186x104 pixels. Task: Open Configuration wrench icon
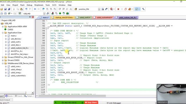[x=143, y=9]
